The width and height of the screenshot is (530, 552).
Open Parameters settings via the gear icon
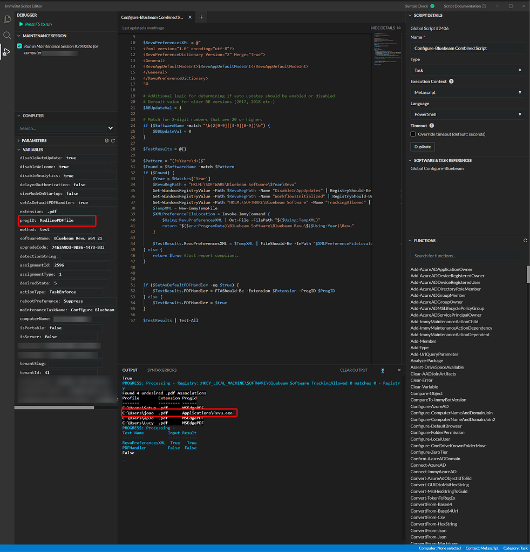[106, 140]
